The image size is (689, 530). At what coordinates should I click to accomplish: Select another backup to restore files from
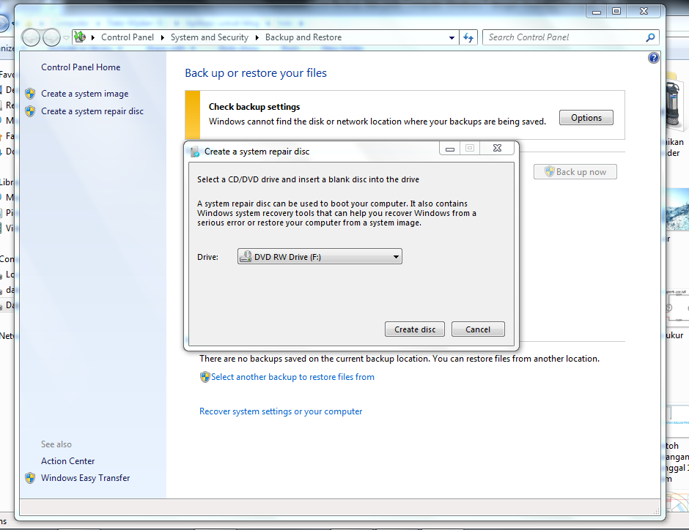tap(292, 376)
